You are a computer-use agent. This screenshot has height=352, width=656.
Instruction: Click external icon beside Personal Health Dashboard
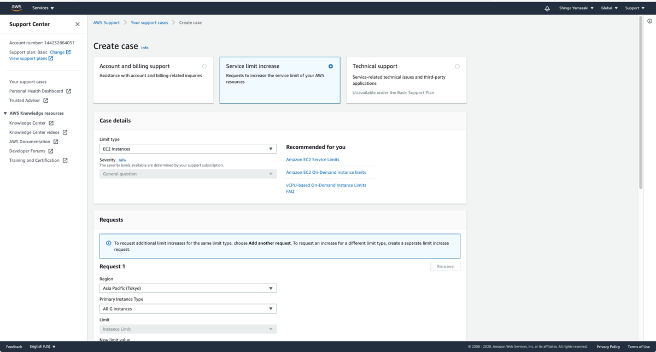click(x=68, y=91)
